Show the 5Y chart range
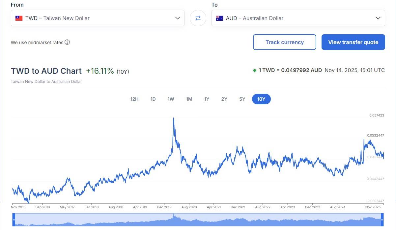Screen dimensions: 396x230 tap(242, 99)
